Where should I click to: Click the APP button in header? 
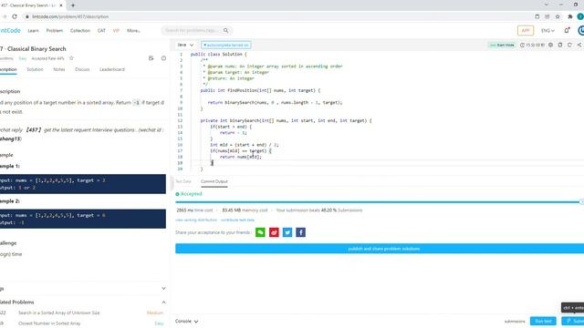click(526, 30)
